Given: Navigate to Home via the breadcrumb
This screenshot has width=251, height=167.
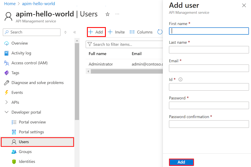Looking at the screenshot, I should (x=10, y=4).
